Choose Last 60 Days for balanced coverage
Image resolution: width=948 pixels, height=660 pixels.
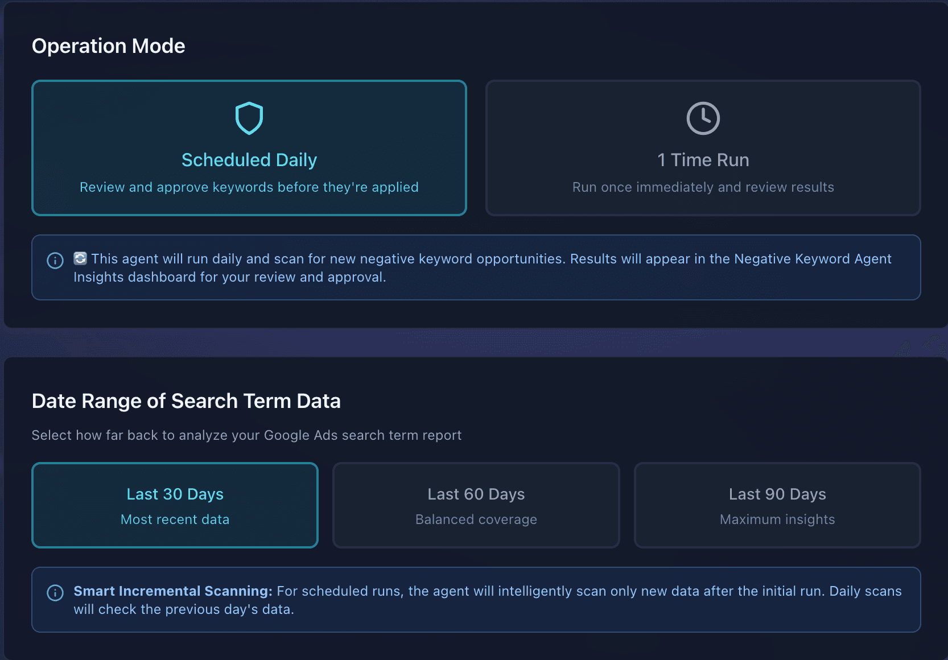[476, 505]
